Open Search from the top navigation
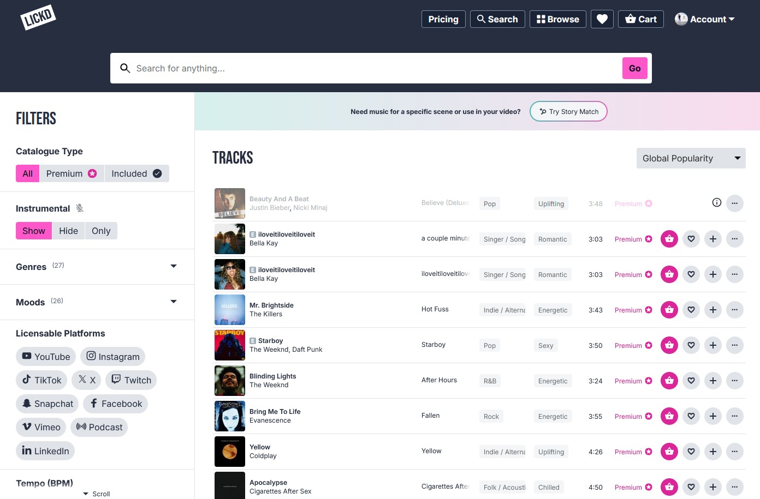This screenshot has width=760, height=499. (x=497, y=19)
